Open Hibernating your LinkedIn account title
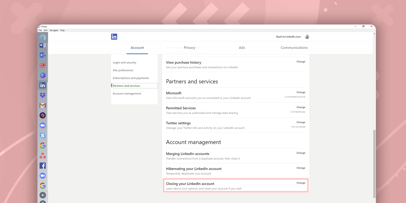This screenshot has height=203, width=406. (194, 169)
